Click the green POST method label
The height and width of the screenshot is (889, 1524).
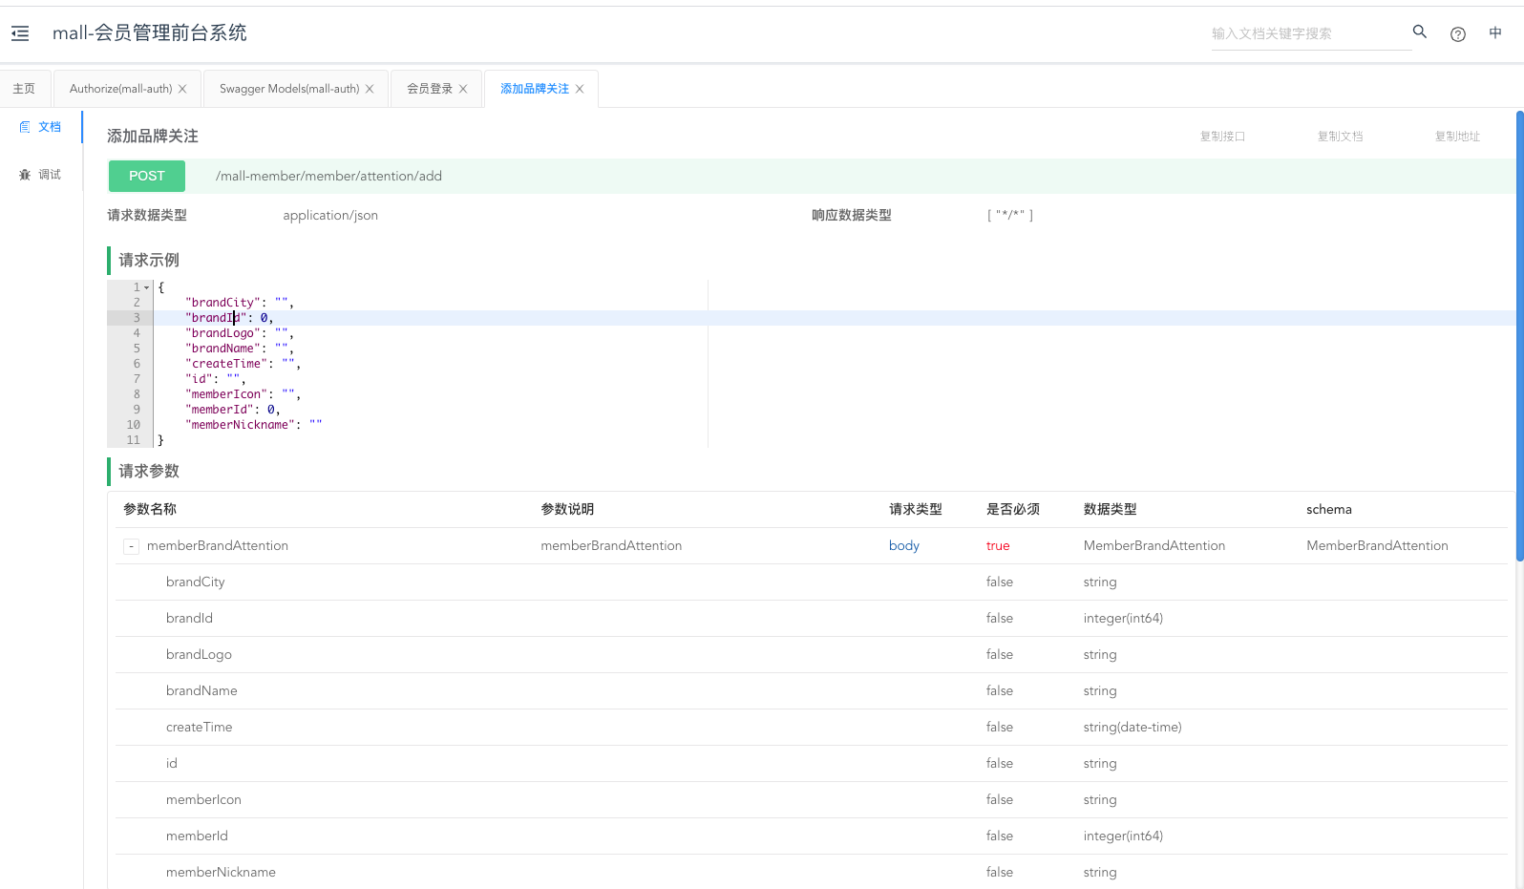coord(147,176)
